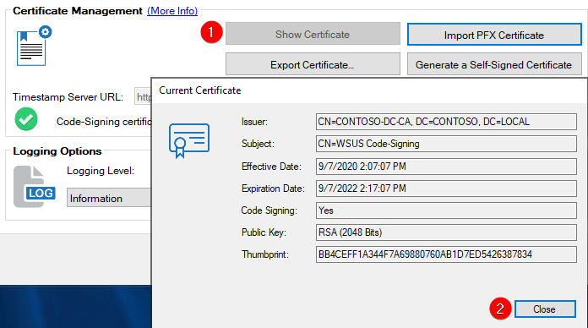This screenshot has height=328, width=588.
Task: Close the Current Certificate dialog
Action: coord(545,309)
